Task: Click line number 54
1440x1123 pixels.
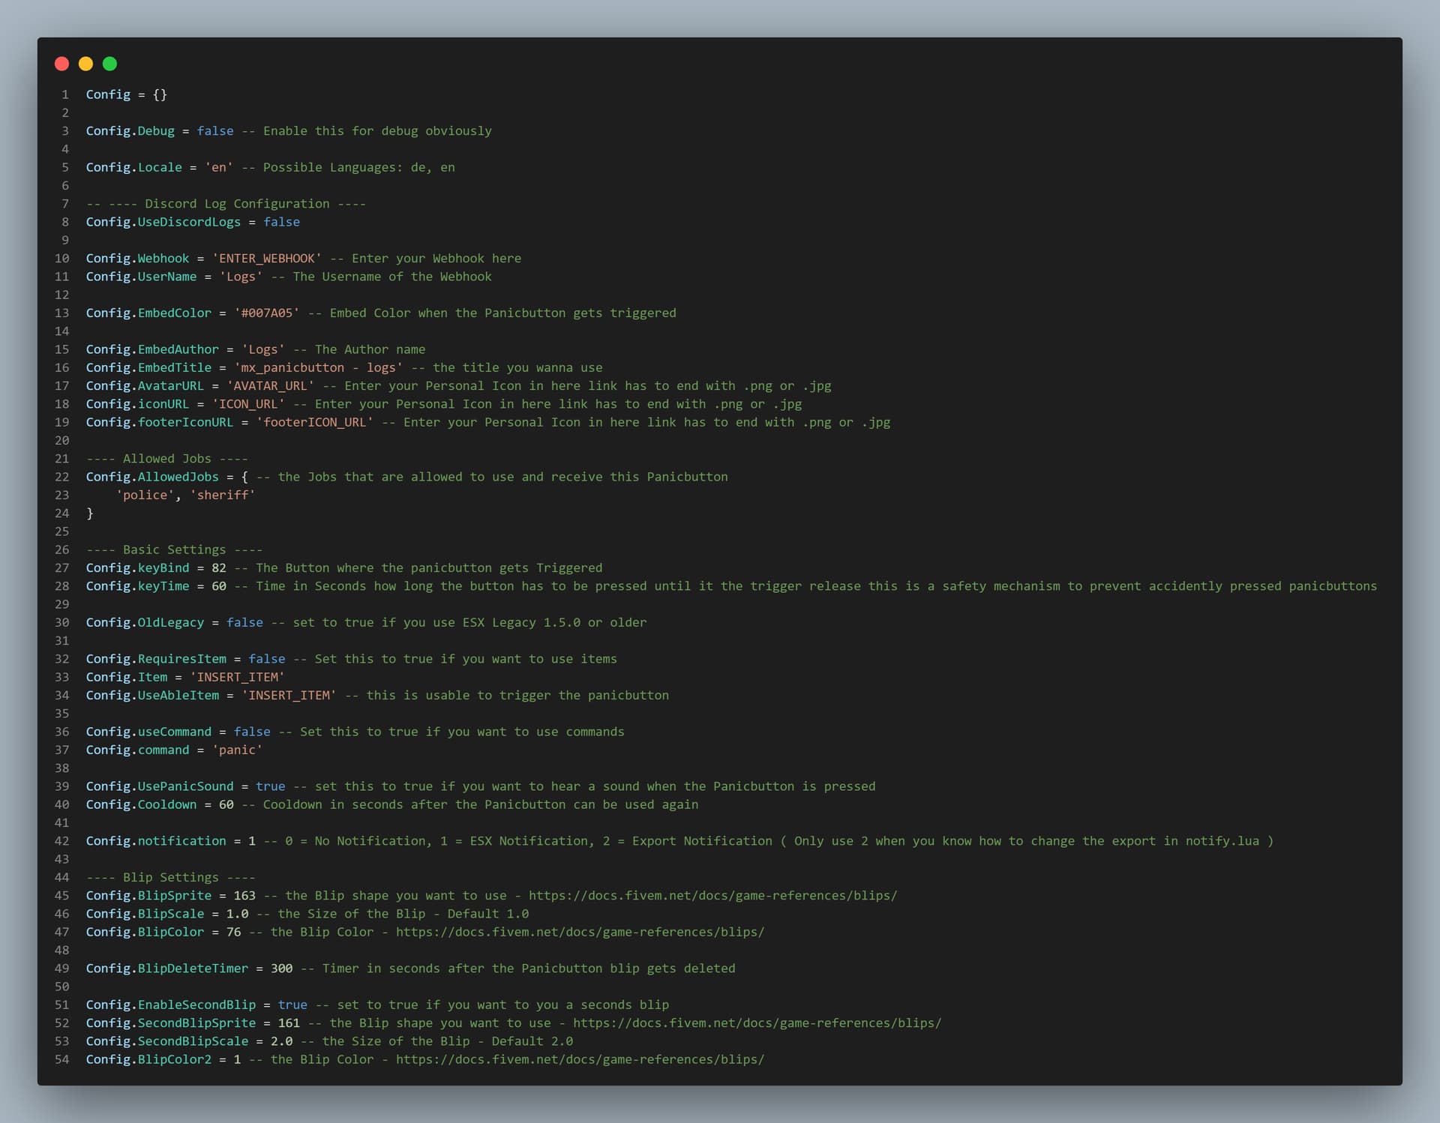Action: point(62,1059)
